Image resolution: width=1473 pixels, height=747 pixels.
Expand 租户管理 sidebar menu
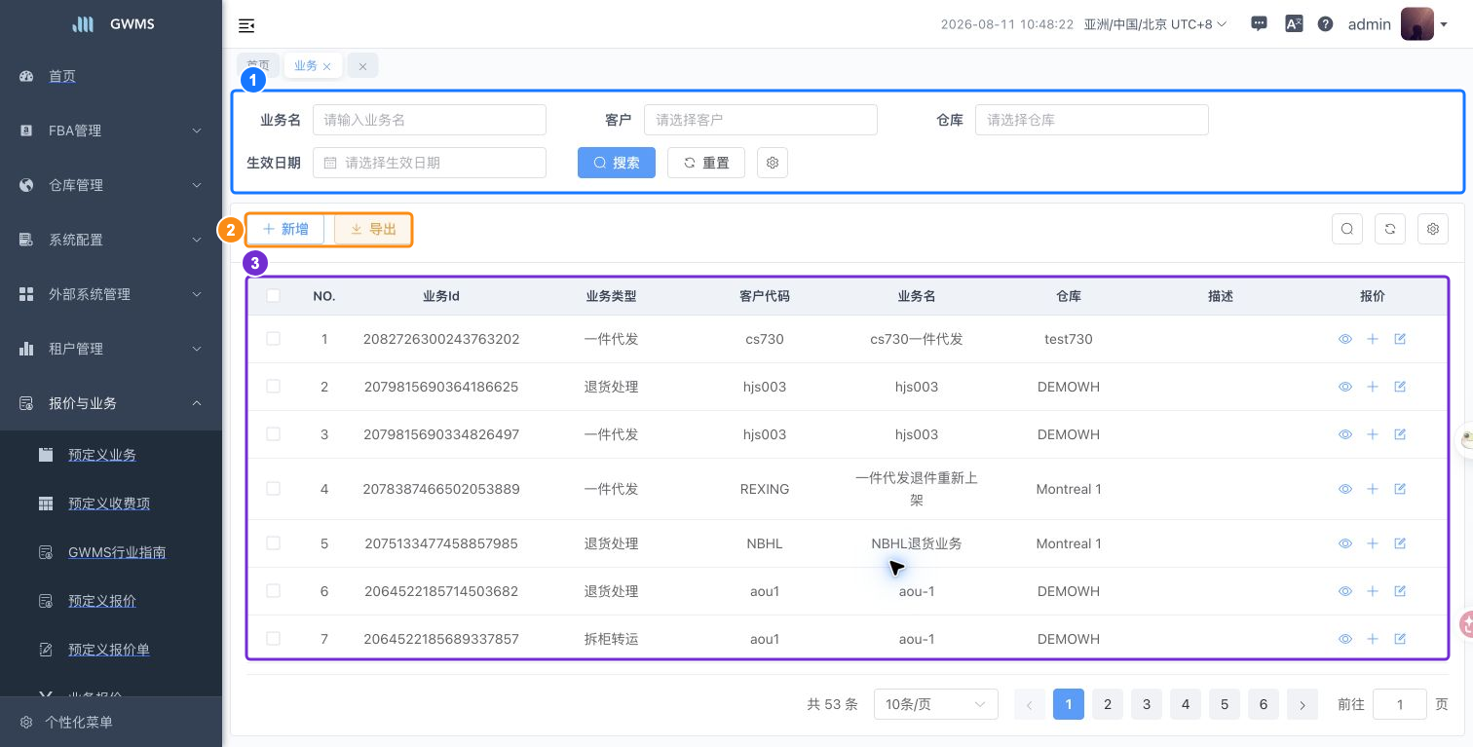pyautogui.click(x=111, y=349)
